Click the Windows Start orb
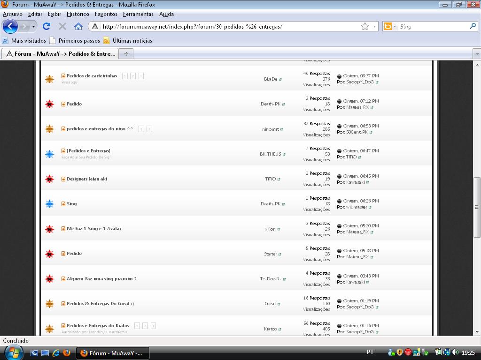The image size is (481, 360). pos(13,352)
